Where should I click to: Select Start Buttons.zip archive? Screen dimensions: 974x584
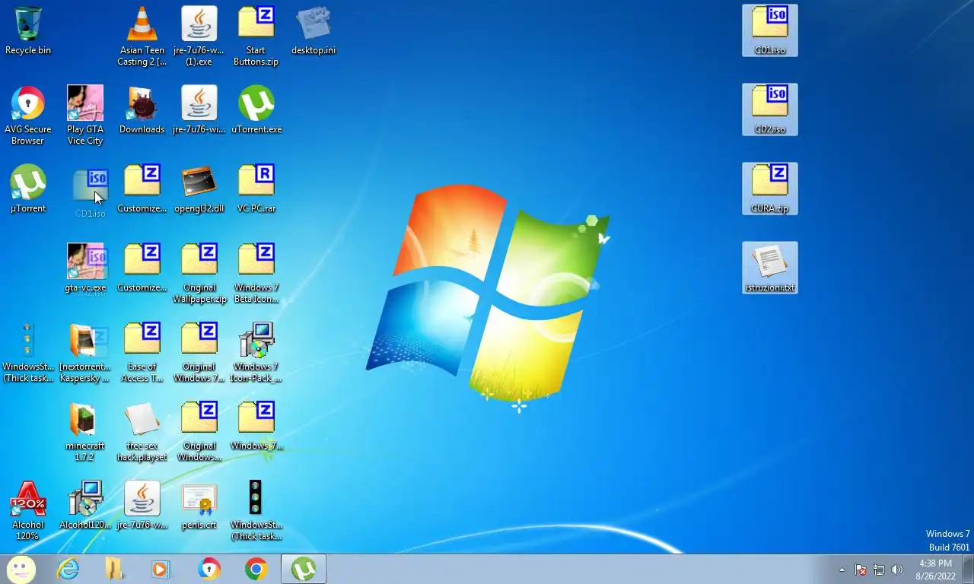pyautogui.click(x=256, y=36)
